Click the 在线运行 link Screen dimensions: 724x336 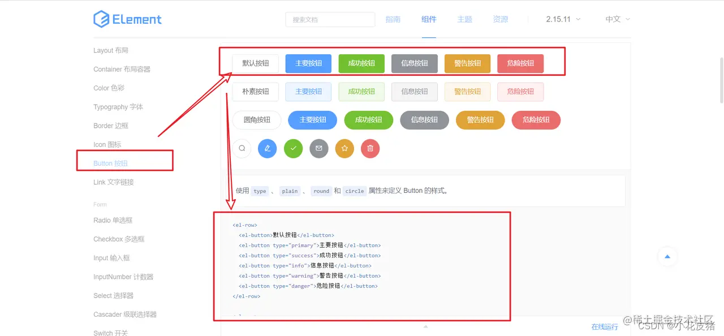605,327
